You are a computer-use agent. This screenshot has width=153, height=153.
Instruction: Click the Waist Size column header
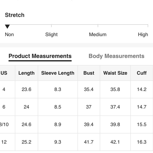click(x=115, y=73)
